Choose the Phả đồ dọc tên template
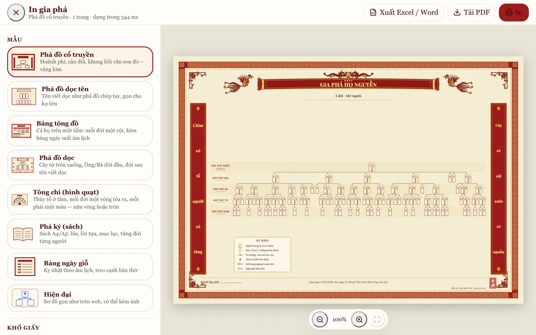The width and height of the screenshot is (536, 335). tap(80, 96)
